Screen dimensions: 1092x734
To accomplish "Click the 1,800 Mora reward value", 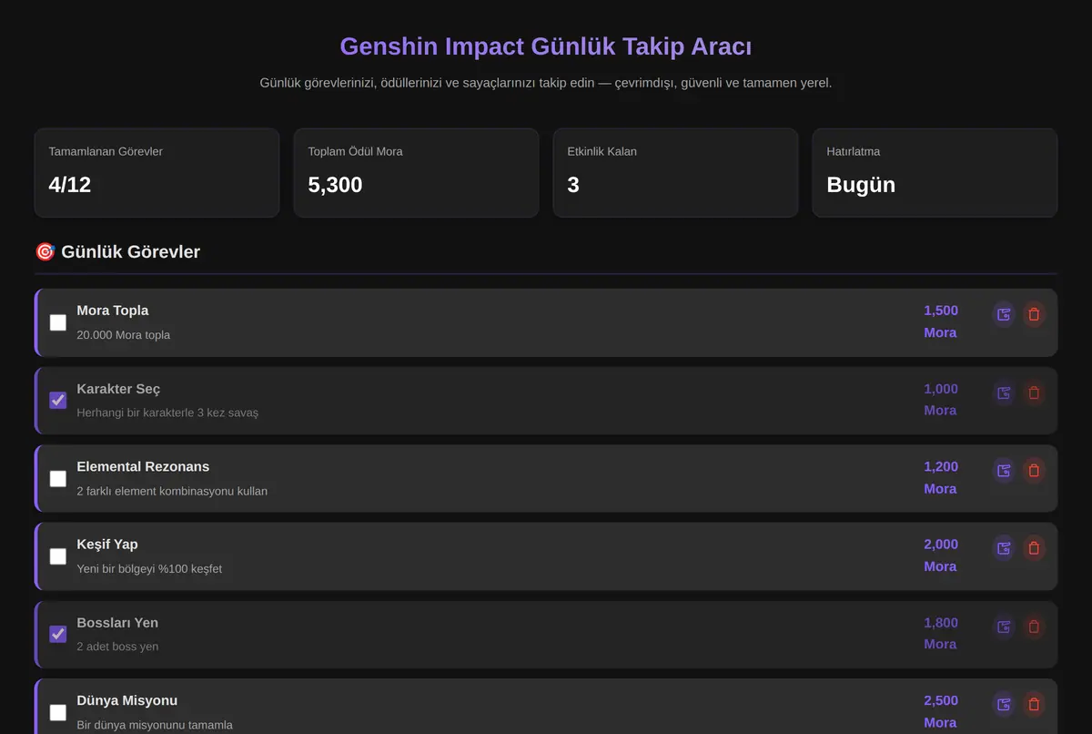I will [940, 633].
